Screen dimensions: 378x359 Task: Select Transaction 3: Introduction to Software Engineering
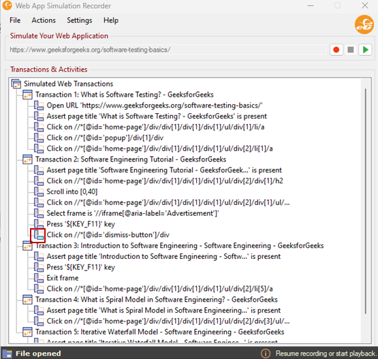pyautogui.click(x=180, y=246)
